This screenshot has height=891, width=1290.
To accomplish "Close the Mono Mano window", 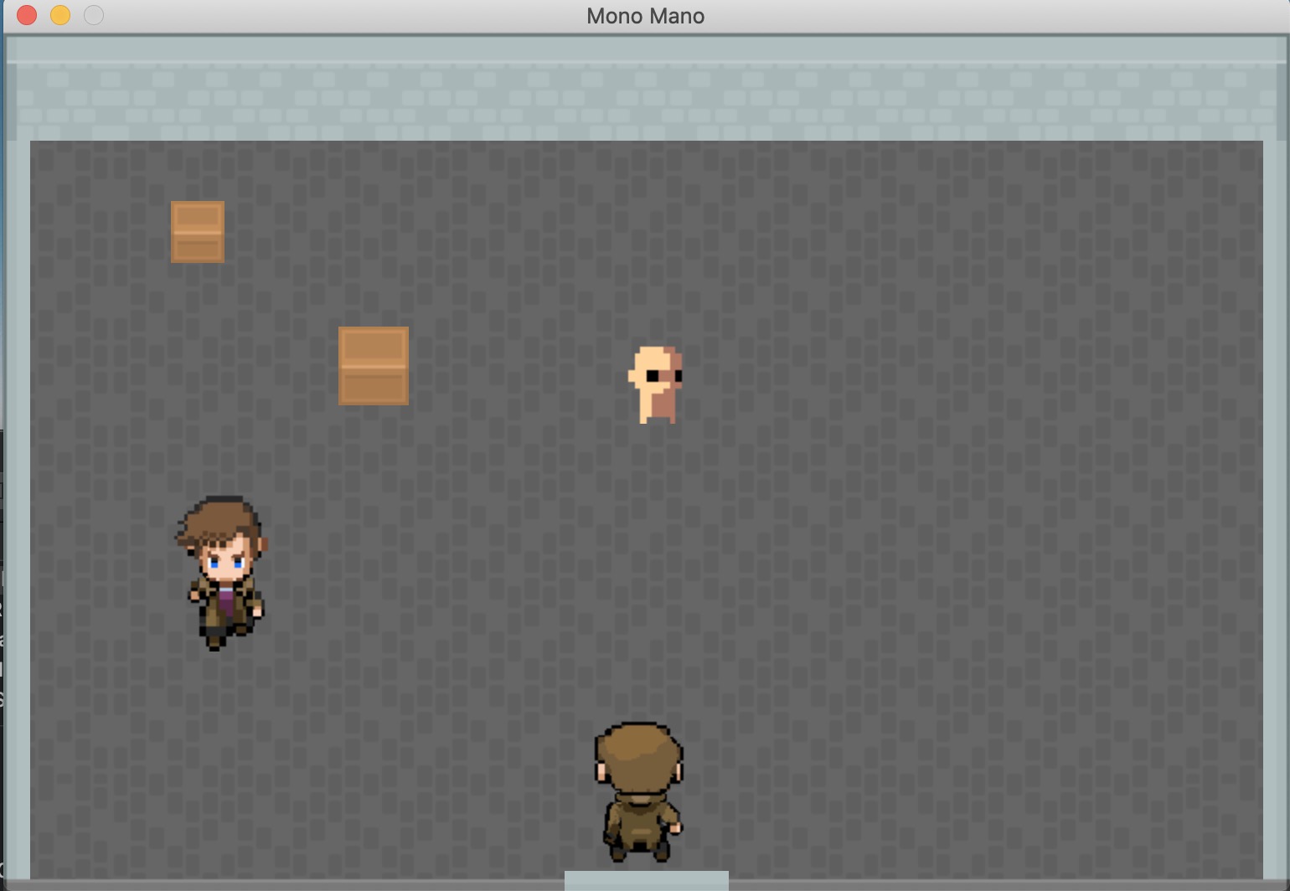I will pos(27,16).
